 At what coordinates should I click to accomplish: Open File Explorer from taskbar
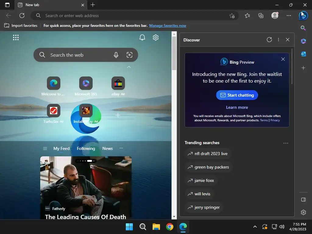point(156,227)
